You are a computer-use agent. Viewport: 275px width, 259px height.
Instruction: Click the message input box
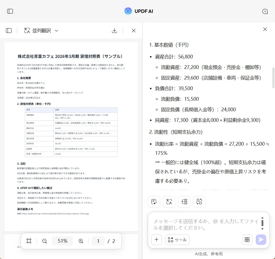click(x=205, y=224)
